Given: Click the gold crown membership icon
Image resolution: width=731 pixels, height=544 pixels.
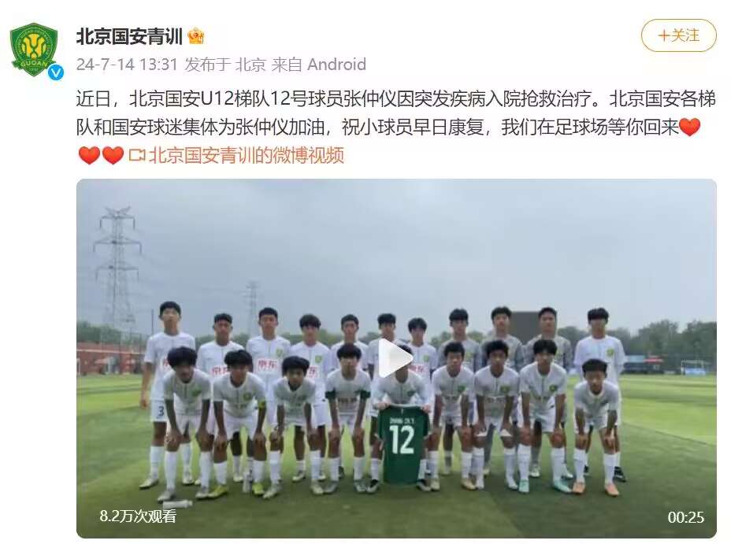Looking at the screenshot, I should point(196,36).
